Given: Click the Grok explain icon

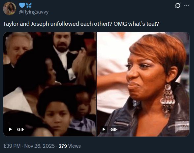Looking at the screenshot, I should pos(178,6).
